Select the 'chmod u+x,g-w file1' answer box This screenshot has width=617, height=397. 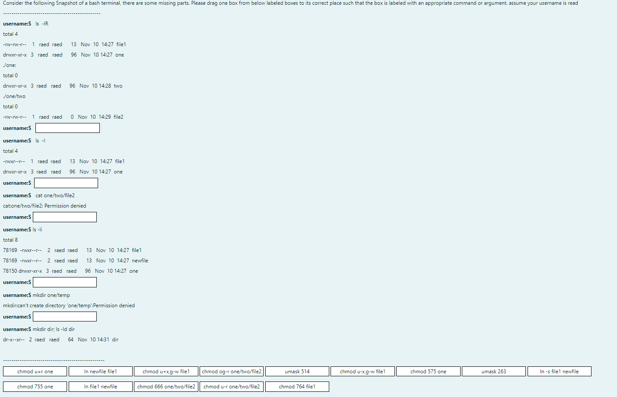pos(166,371)
